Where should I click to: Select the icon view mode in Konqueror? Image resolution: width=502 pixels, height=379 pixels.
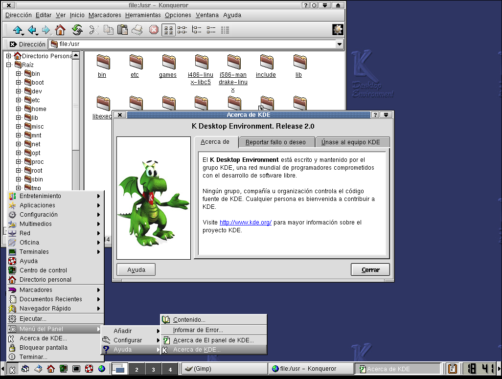(x=167, y=30)
